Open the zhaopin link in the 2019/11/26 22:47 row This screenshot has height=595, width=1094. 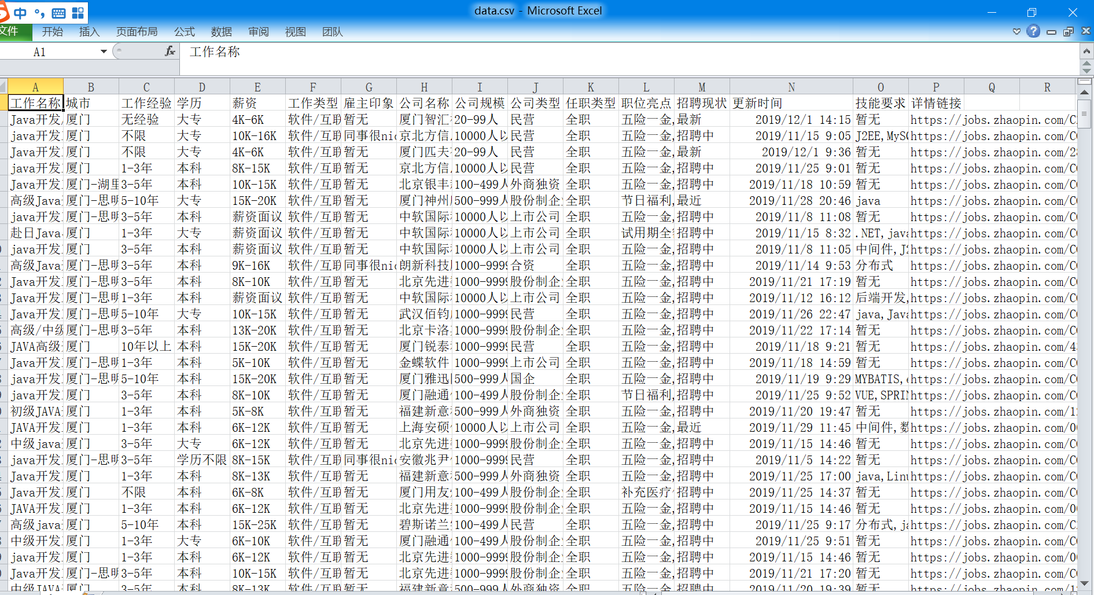pyautogui.click(x=993, y=314)
